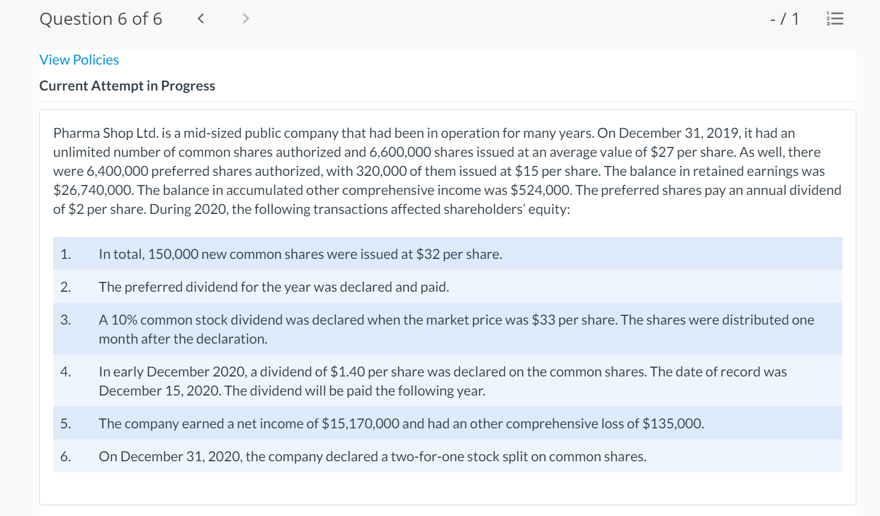
Task: Click the $524,000 comprehensive income amount
Action: tap(541, 190)
